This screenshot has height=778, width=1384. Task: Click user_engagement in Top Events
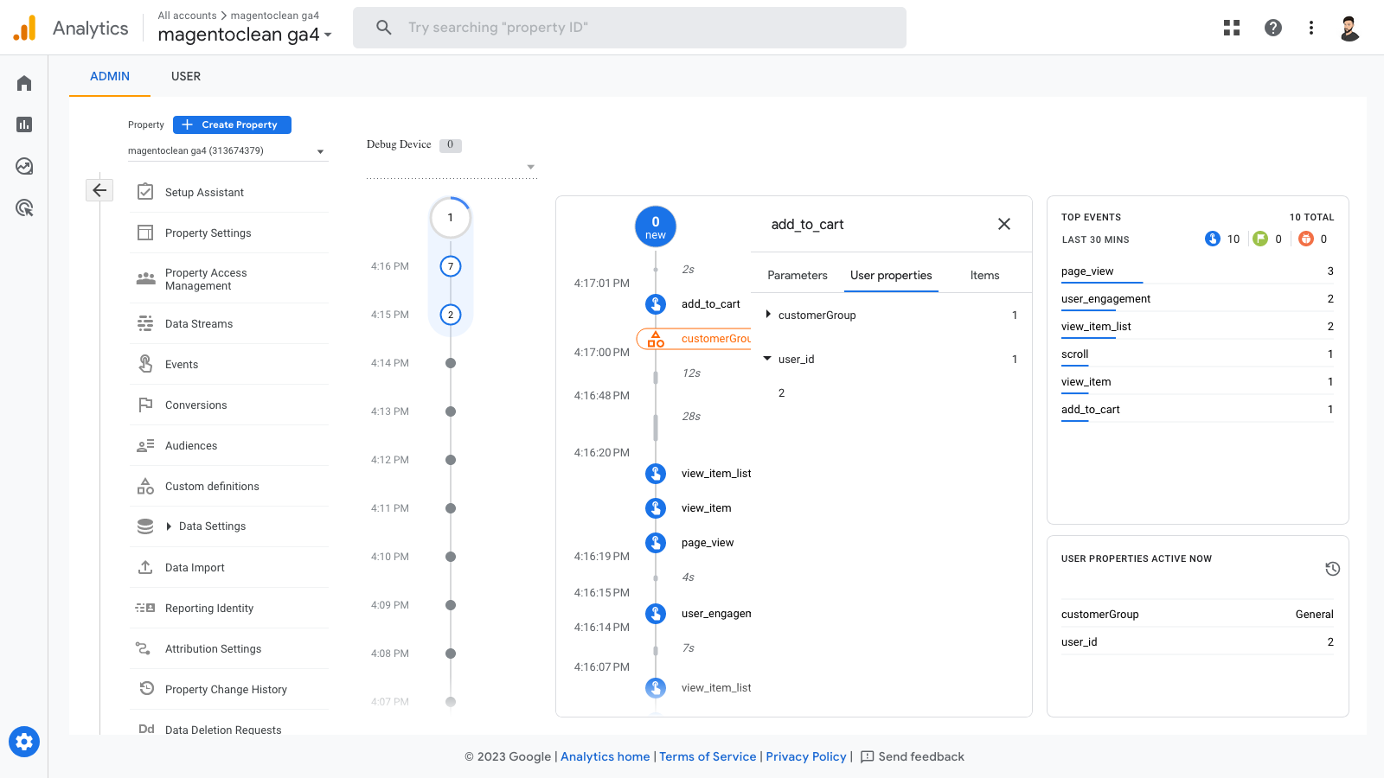coord(1105,298)
